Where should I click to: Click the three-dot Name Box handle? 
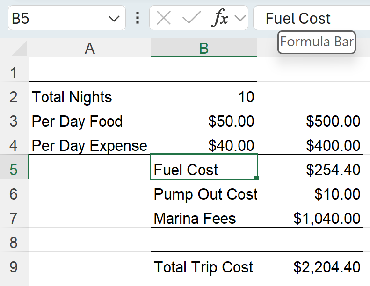click(138, 18)
